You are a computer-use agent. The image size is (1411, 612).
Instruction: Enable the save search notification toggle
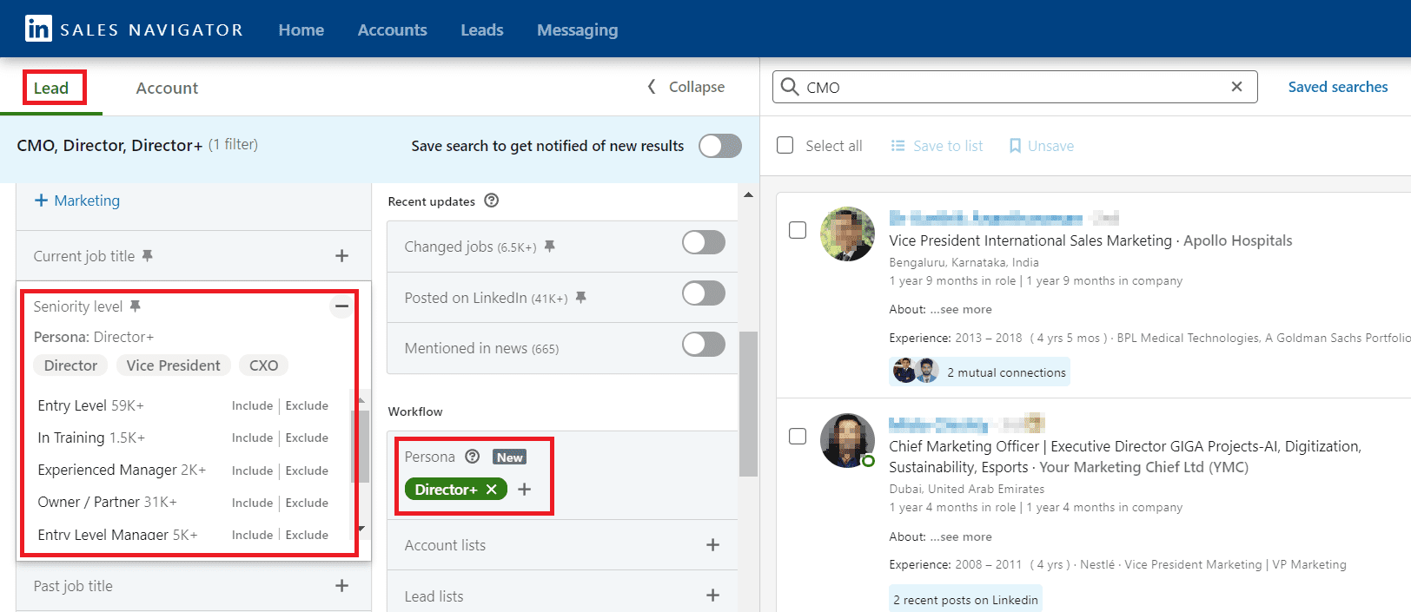[719, 146]
